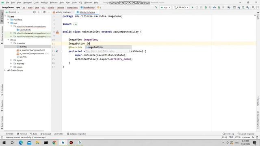Open the AVD device selector dropdown
This screenshot has width=260, height=146.
(x=181, y=7)
